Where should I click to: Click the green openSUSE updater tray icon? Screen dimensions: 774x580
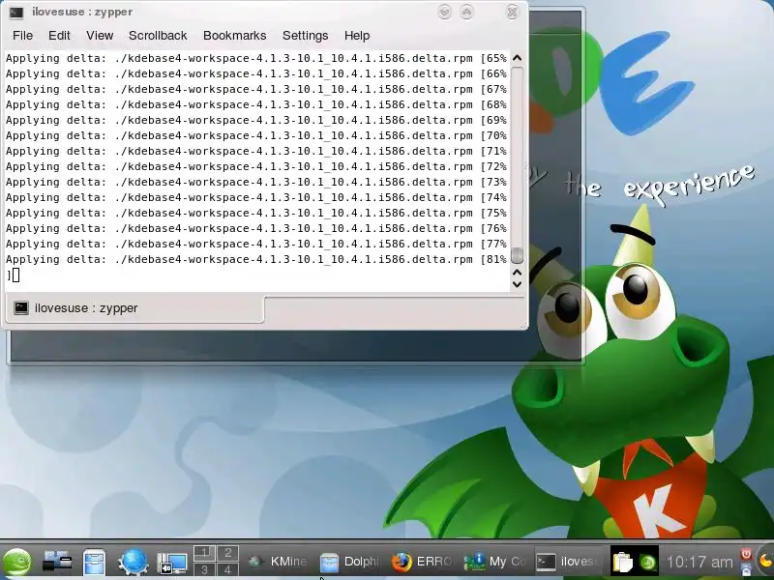coord(647,563)
